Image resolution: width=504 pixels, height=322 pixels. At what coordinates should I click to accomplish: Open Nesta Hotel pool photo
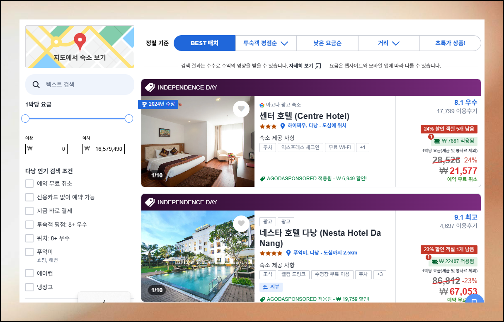click(198, 256)
